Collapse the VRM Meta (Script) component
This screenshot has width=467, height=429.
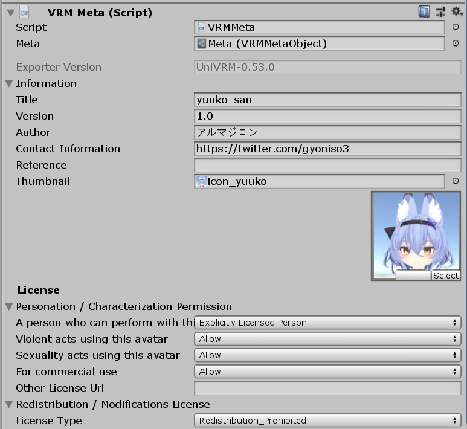click(x=11, y=13)
